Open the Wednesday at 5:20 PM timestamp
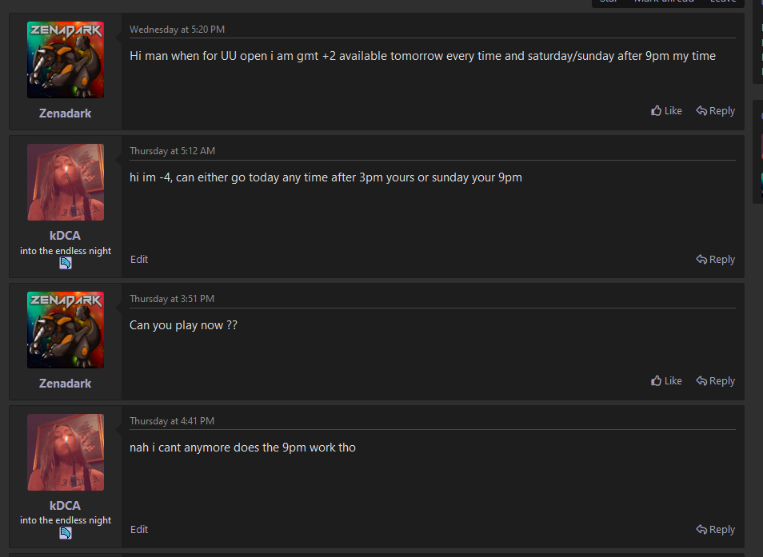763x557 pixels. [177, 30]
